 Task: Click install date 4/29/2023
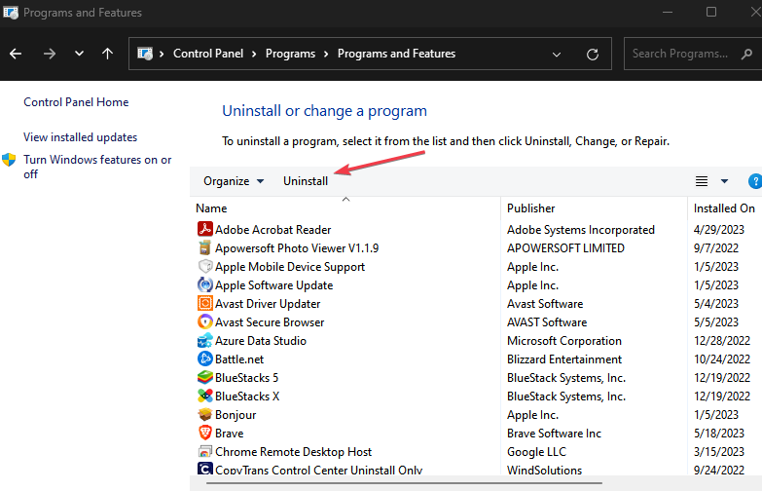[x=719, y=230]
